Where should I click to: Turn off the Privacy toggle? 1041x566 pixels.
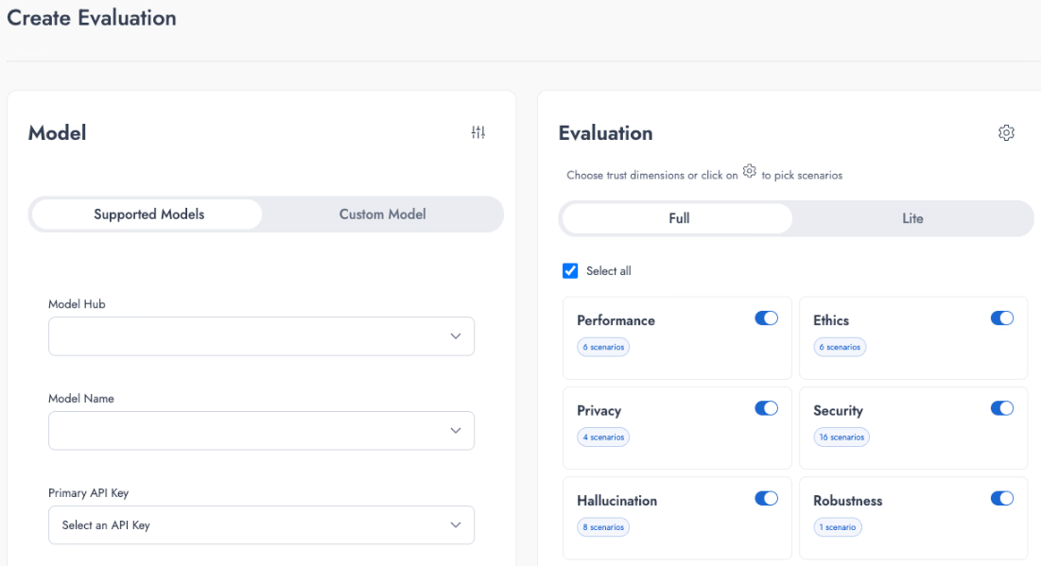click(766, 408)
